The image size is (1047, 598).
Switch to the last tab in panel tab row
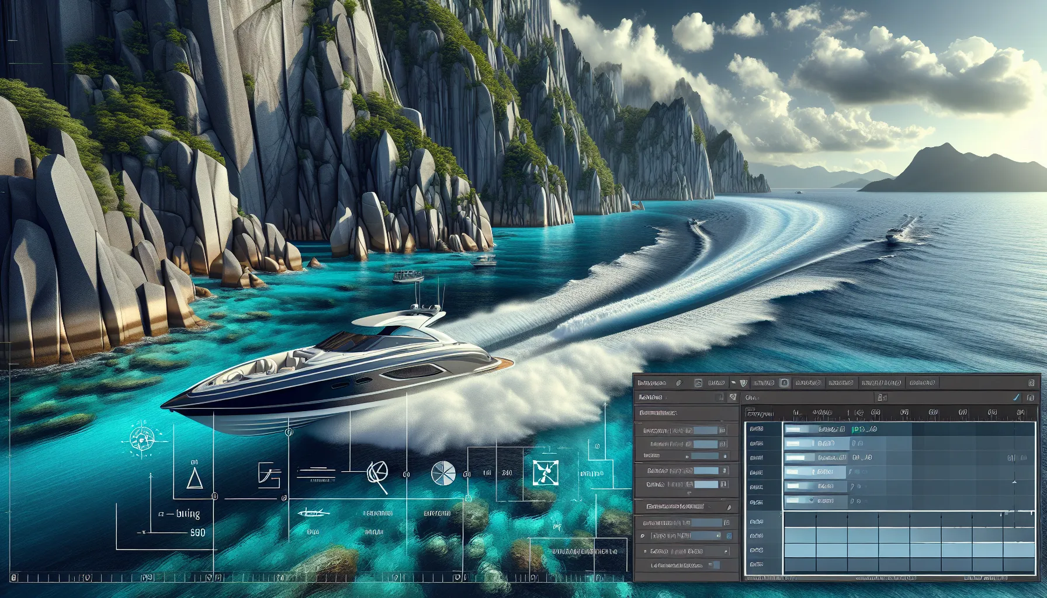[923, 383]
